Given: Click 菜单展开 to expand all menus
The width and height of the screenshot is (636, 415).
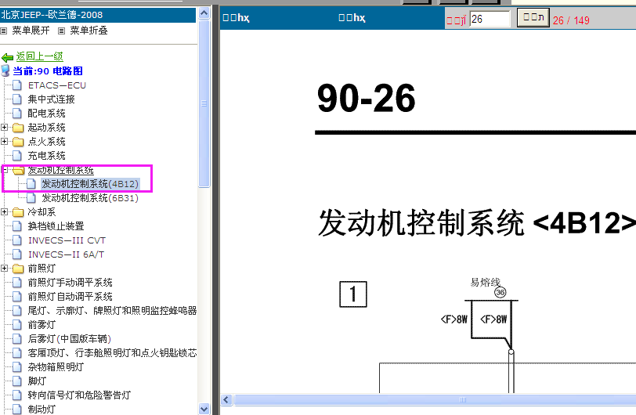Looking at the screenshot, I should coord(31,31).
